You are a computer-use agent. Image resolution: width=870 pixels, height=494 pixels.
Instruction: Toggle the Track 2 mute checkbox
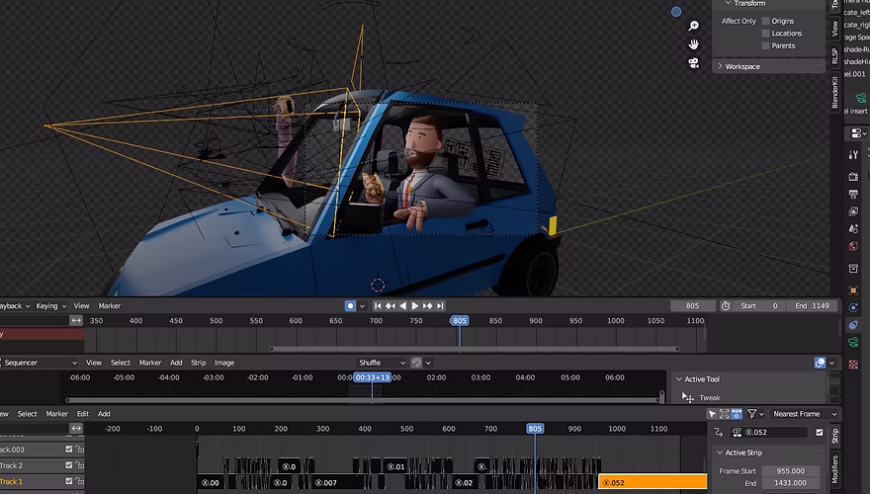[69, 465]
